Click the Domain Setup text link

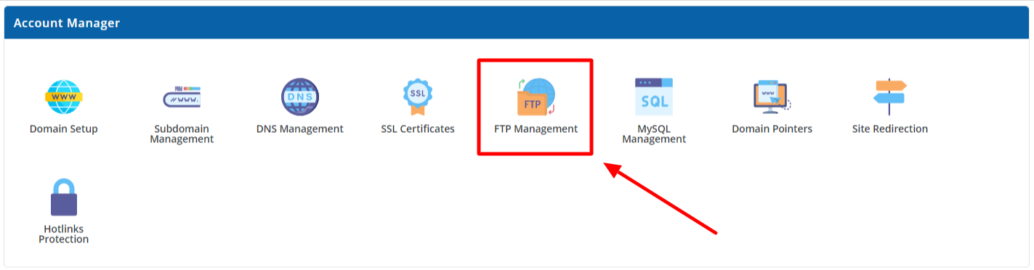(64, 129)
